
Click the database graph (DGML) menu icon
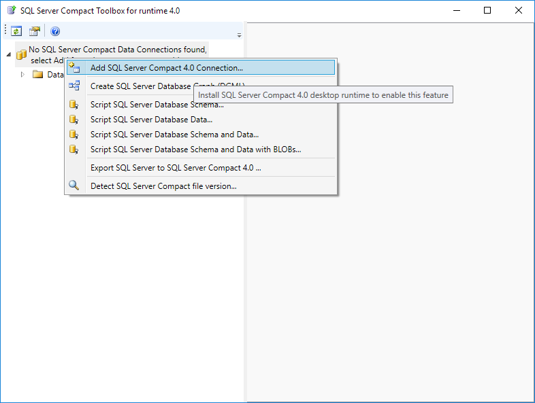click(74, 86)
